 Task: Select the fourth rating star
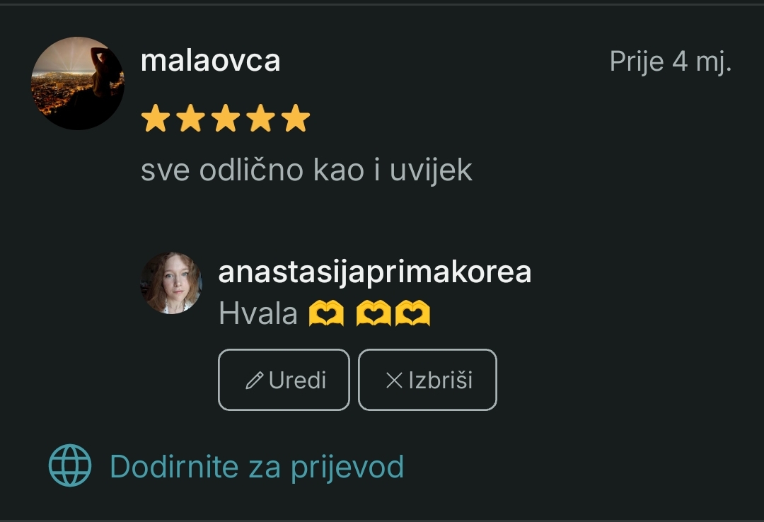pyautogui.click(x=260, y=118)
